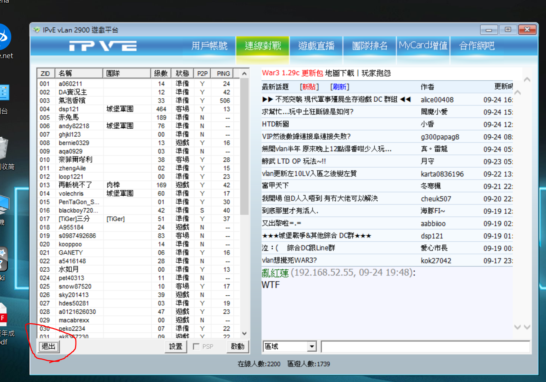Enable the PSP checkbox
Screen dimensions: 546x382
(x=196, y=346)
